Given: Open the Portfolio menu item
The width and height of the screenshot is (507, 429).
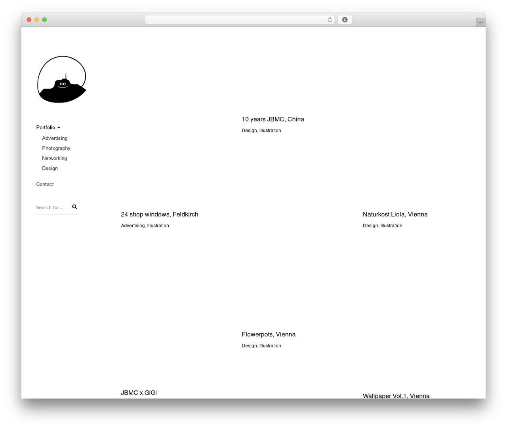Looking at the screenshot, I should click(x=46, y=127).
